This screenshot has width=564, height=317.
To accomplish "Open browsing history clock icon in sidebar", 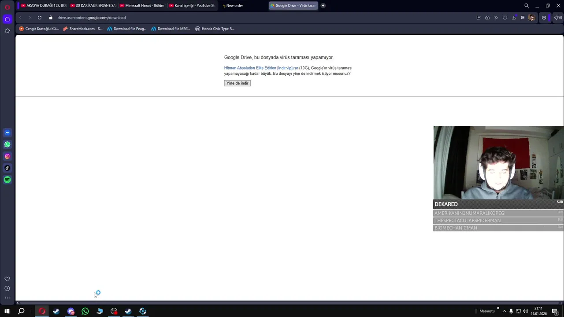I will pyautogui.click(x=7, y=288).
